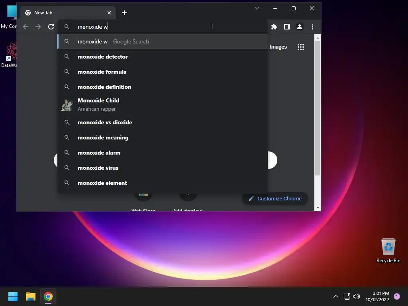The width and height of the screenshot is (408, 306).
Task: Show hidden system tray icons
Action: click(335, 296)
